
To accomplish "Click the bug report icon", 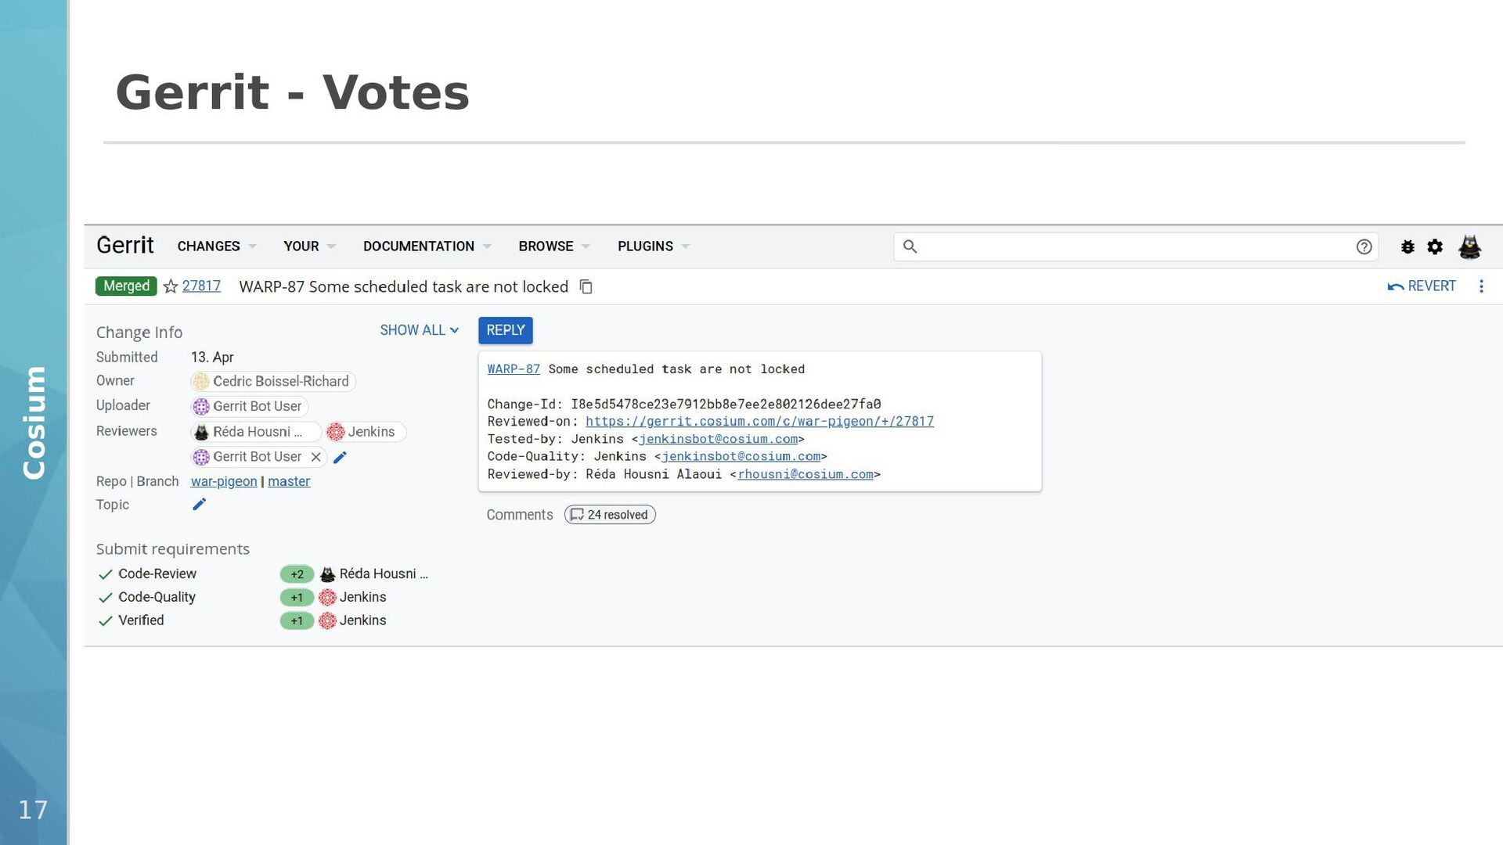I will click(1407, 247).
